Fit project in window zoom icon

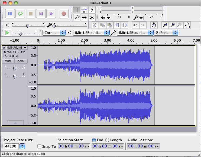(187, 25)
